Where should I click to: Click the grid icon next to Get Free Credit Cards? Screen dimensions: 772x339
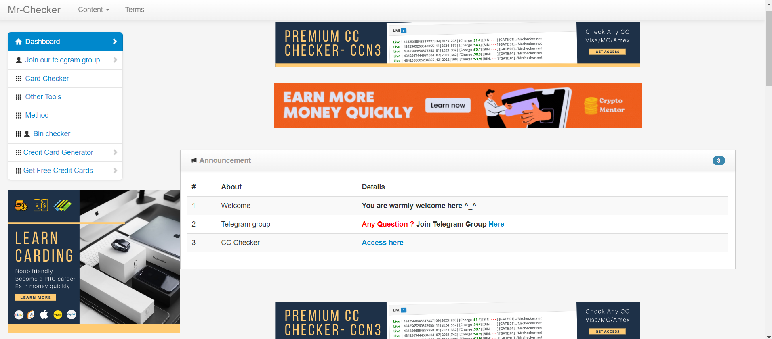[19, 171]
